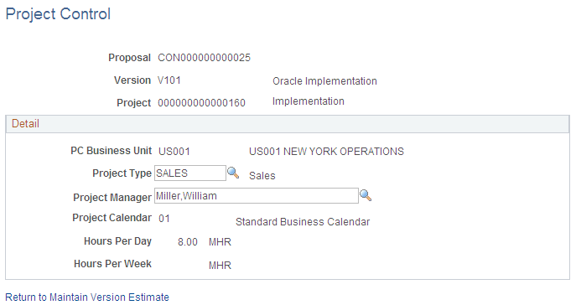This screenshot has height=305, width=576.
Task: Click the MHR unit beside Hours Per Day
Action: pyautogui.click(x=220, y=242)
